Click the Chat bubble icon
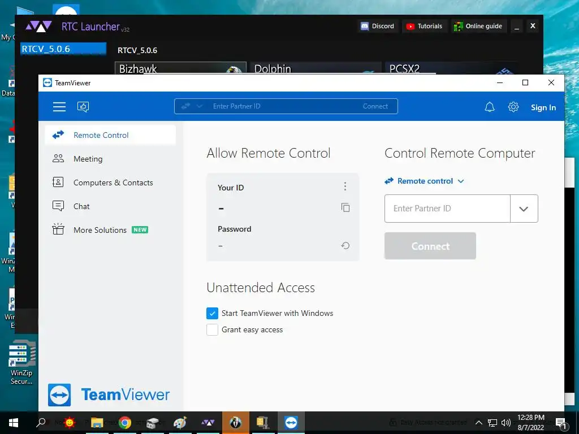This screenshot has height=434, width=579. click(58, 206)
